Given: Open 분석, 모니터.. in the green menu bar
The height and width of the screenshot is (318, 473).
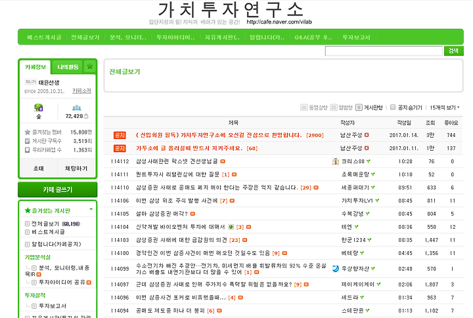Looking at the screenshot, I should pyautogui.click(x=128, y=37).
